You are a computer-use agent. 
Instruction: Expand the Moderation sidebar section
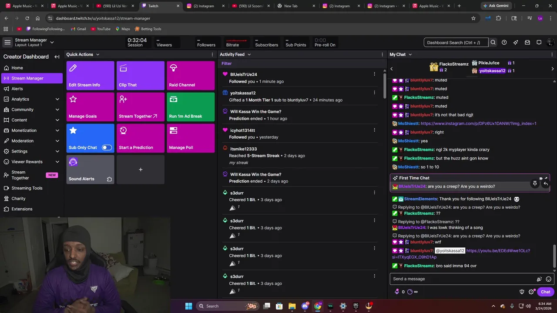(57, 141)
